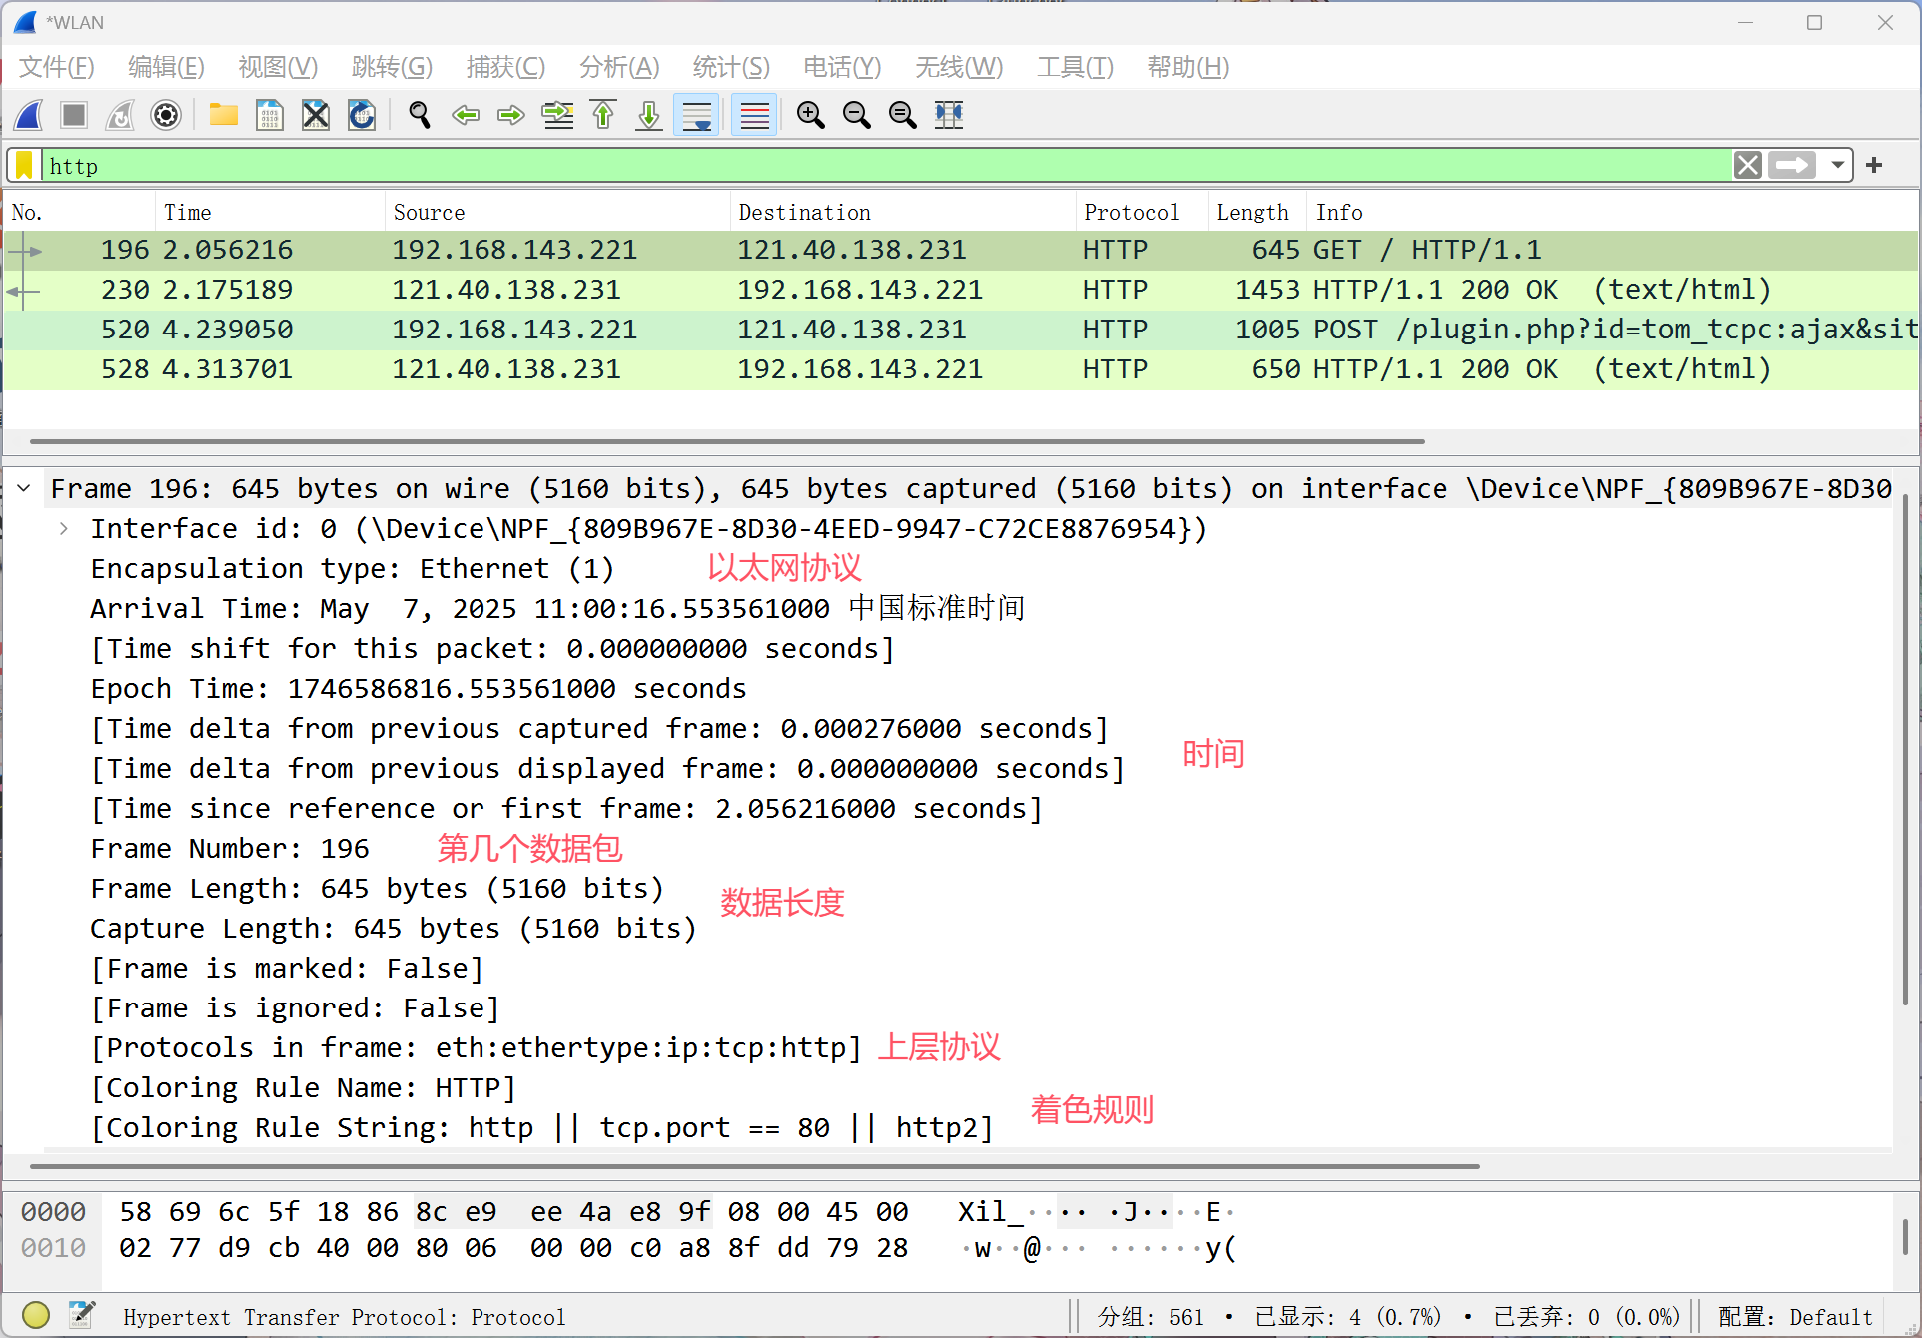The height and width of the screenshot is (1338, 1922).
Task: Clear the display filter with X button
Action: point(1747,165)
